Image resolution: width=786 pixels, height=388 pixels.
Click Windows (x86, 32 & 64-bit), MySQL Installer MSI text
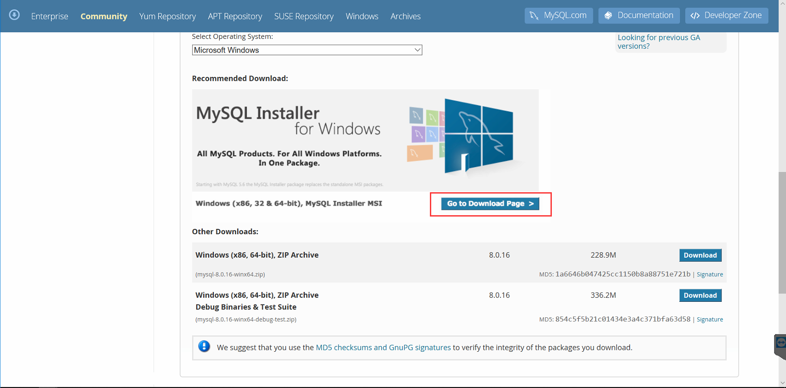point(289,203)
